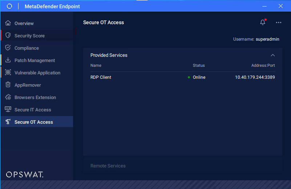Minimize the MetaDefender Endpoint window
This screenshot has width=291, height=189.
point(264,6)
